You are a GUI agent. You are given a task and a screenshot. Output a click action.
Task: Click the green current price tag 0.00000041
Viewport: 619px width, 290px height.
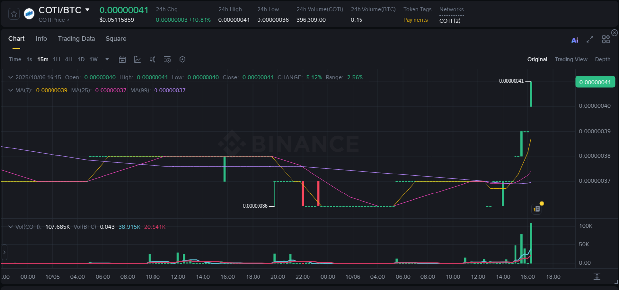coord(595,81)
